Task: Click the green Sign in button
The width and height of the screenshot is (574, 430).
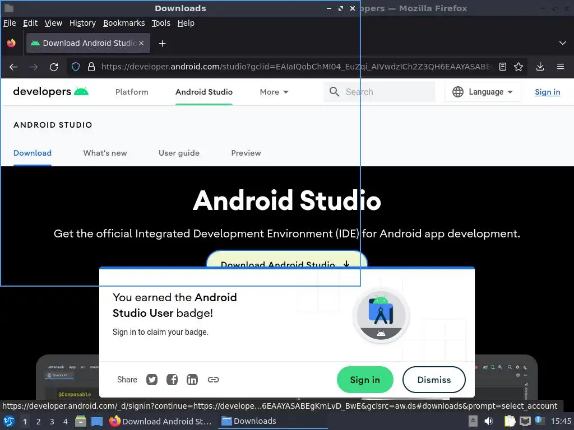Action: tap(365, 380)
